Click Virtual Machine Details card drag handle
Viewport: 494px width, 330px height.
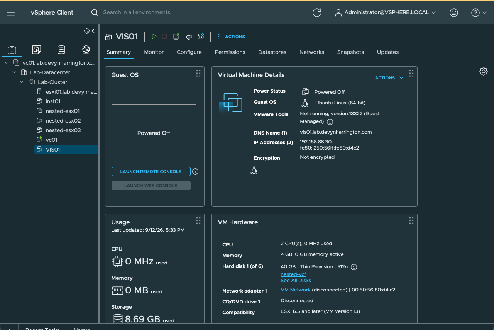[x=411, y=73]
